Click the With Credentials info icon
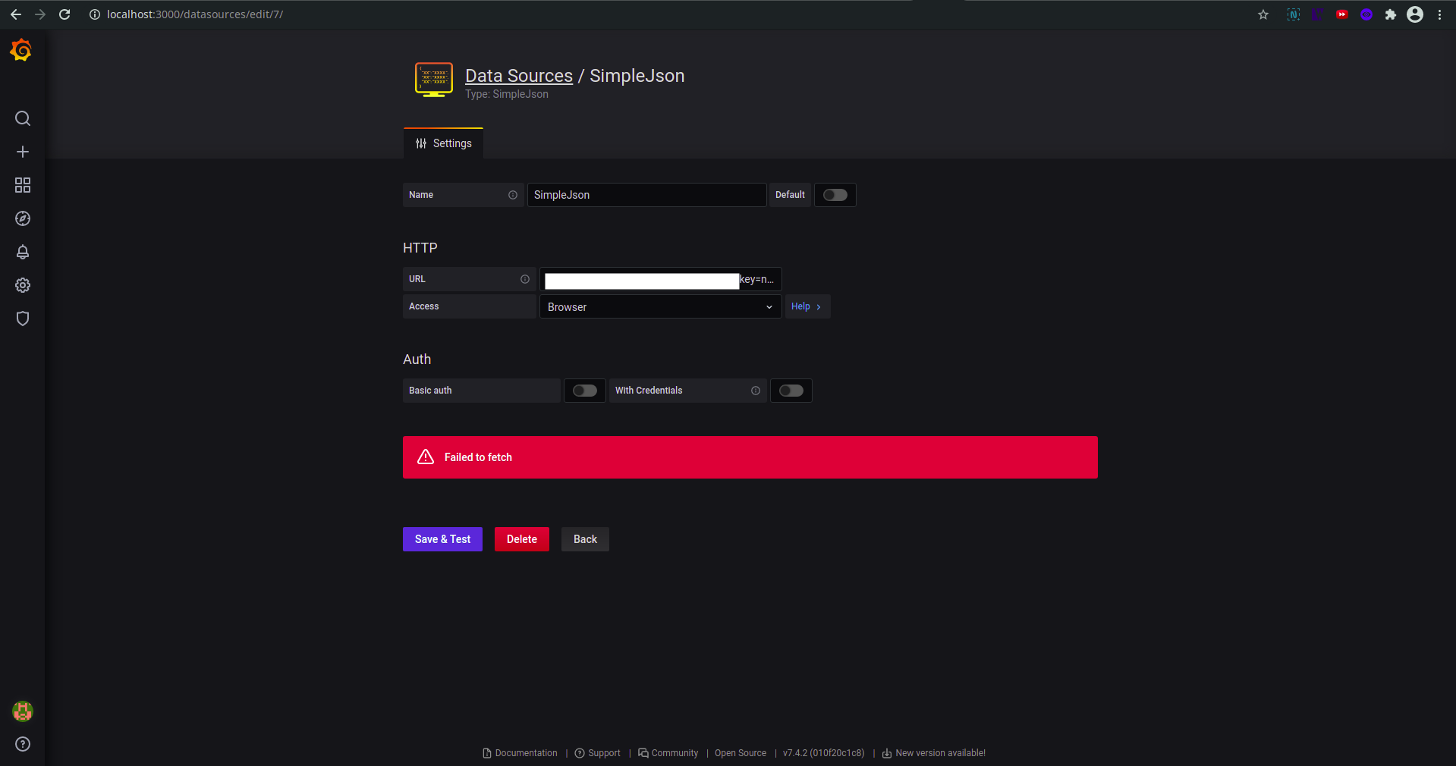Image resolution: width=1456 pixels, height=766 pixels. pyautogui.click(x=756, y=391)
